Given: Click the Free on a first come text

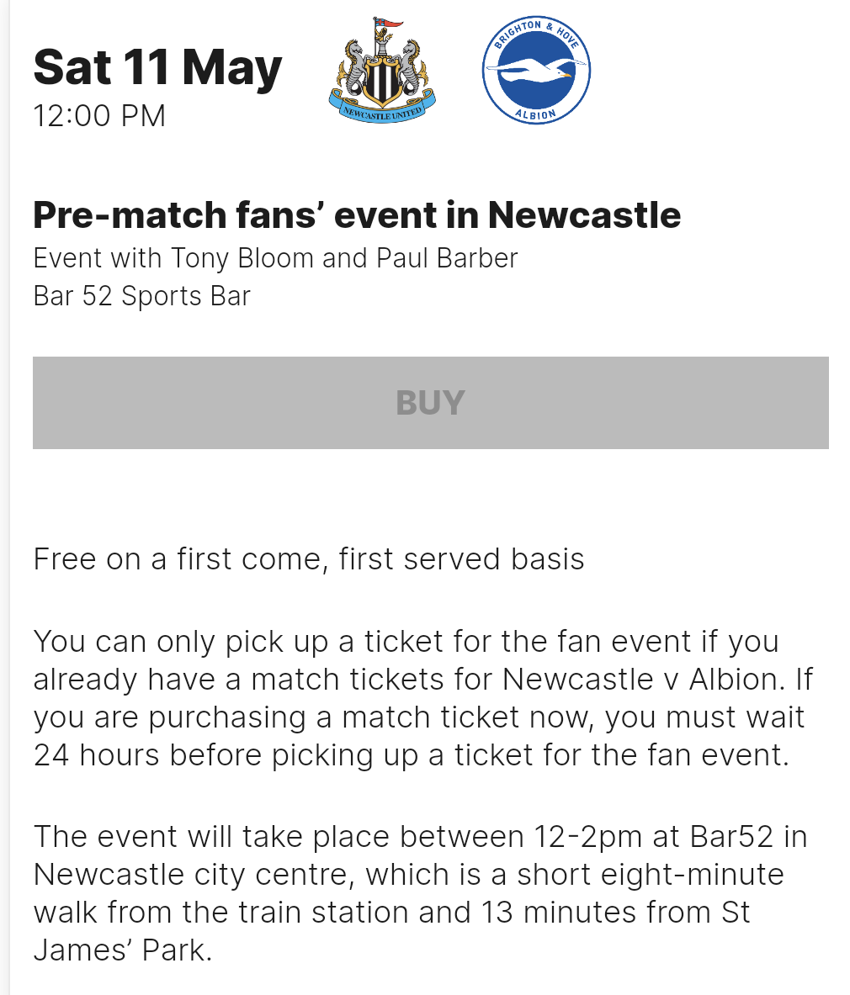Looking at the screenshot, I should [309, 559].
